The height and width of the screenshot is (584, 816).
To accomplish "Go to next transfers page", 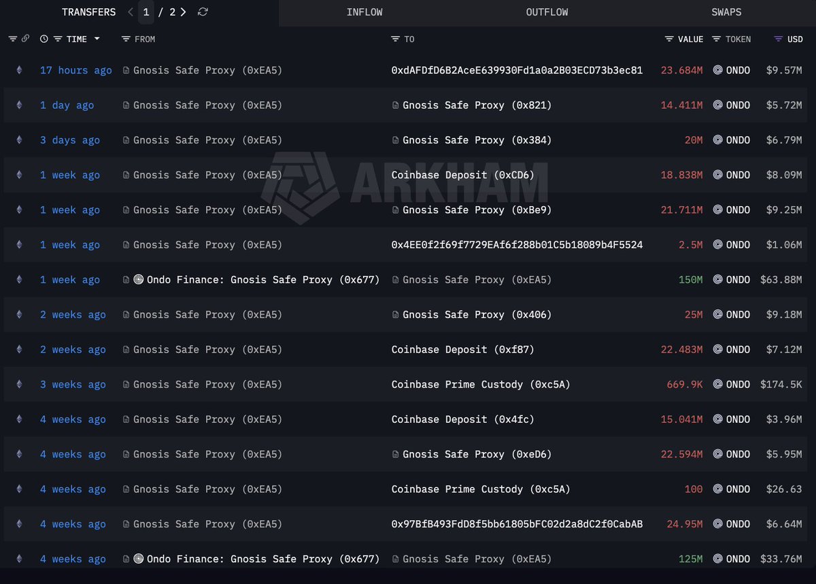I will (184, 12).
